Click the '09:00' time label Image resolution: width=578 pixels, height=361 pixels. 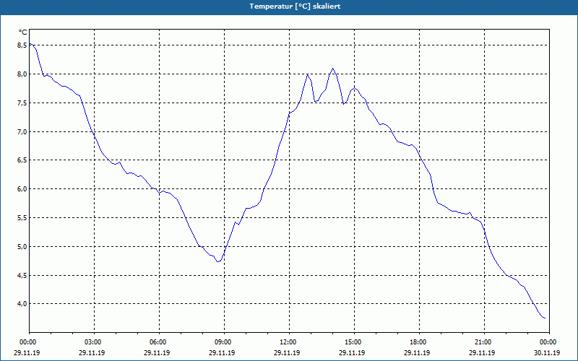(x=224, y=342)
